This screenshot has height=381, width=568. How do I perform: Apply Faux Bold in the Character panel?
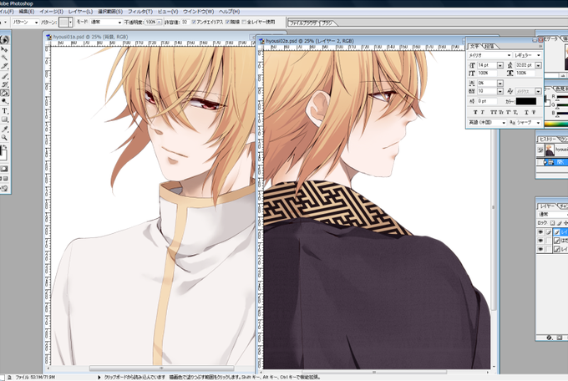(x=475, y=113)
